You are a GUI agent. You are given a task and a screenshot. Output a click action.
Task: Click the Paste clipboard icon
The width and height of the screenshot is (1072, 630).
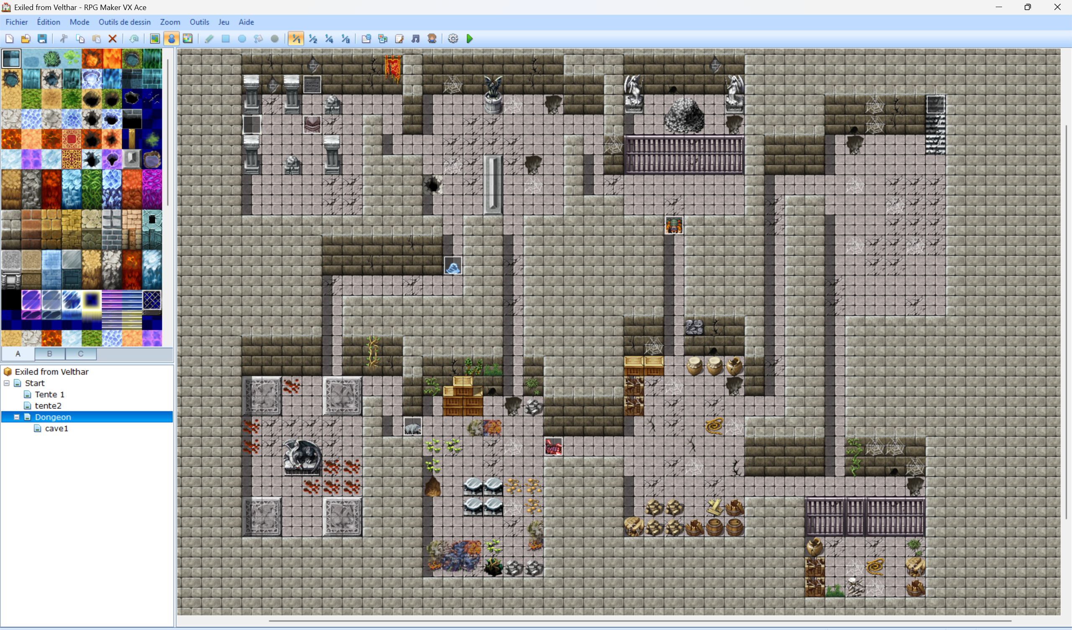[97, 39]
